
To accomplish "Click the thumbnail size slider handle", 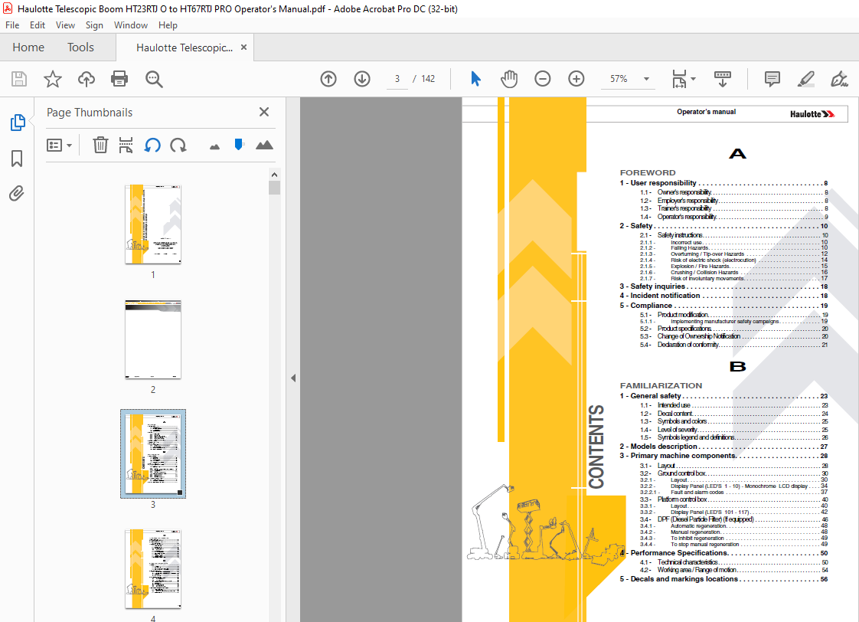I will tap(238, 144).
